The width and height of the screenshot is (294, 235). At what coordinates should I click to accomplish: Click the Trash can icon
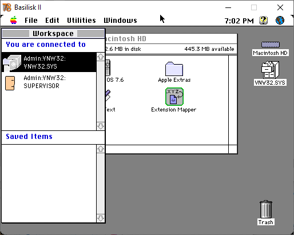266,209
